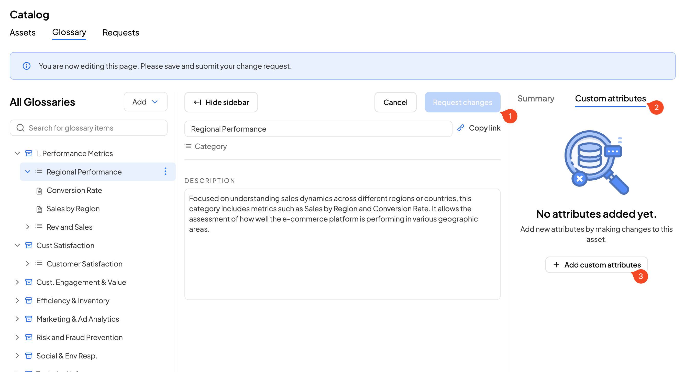684x372 pixels.
Task: Click the Regional Performance name field
Action: [x=318, y=129]
